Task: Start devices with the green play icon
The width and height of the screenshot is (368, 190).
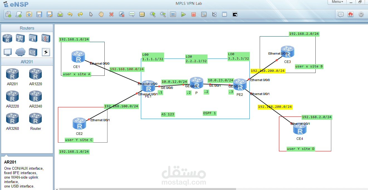Action: [183, 14]
